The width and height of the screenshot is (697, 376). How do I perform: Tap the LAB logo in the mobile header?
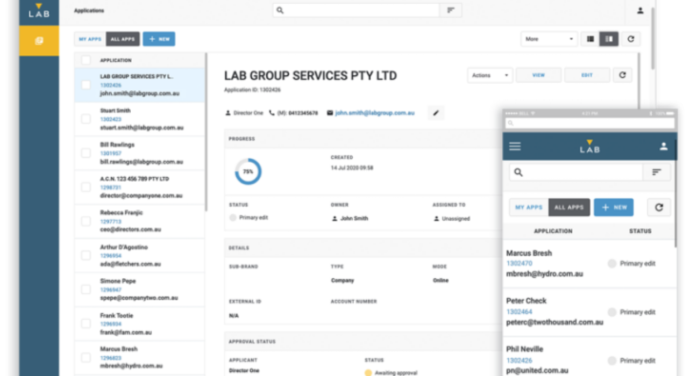[x=589, y=146]
